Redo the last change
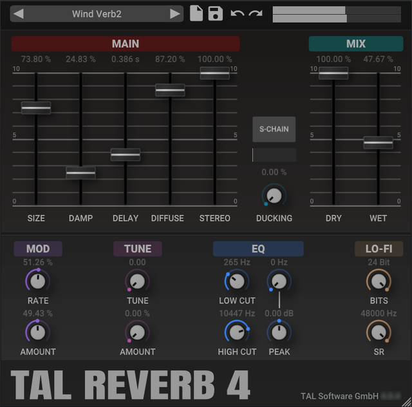The image size is (412, 407). coord(256,13)
